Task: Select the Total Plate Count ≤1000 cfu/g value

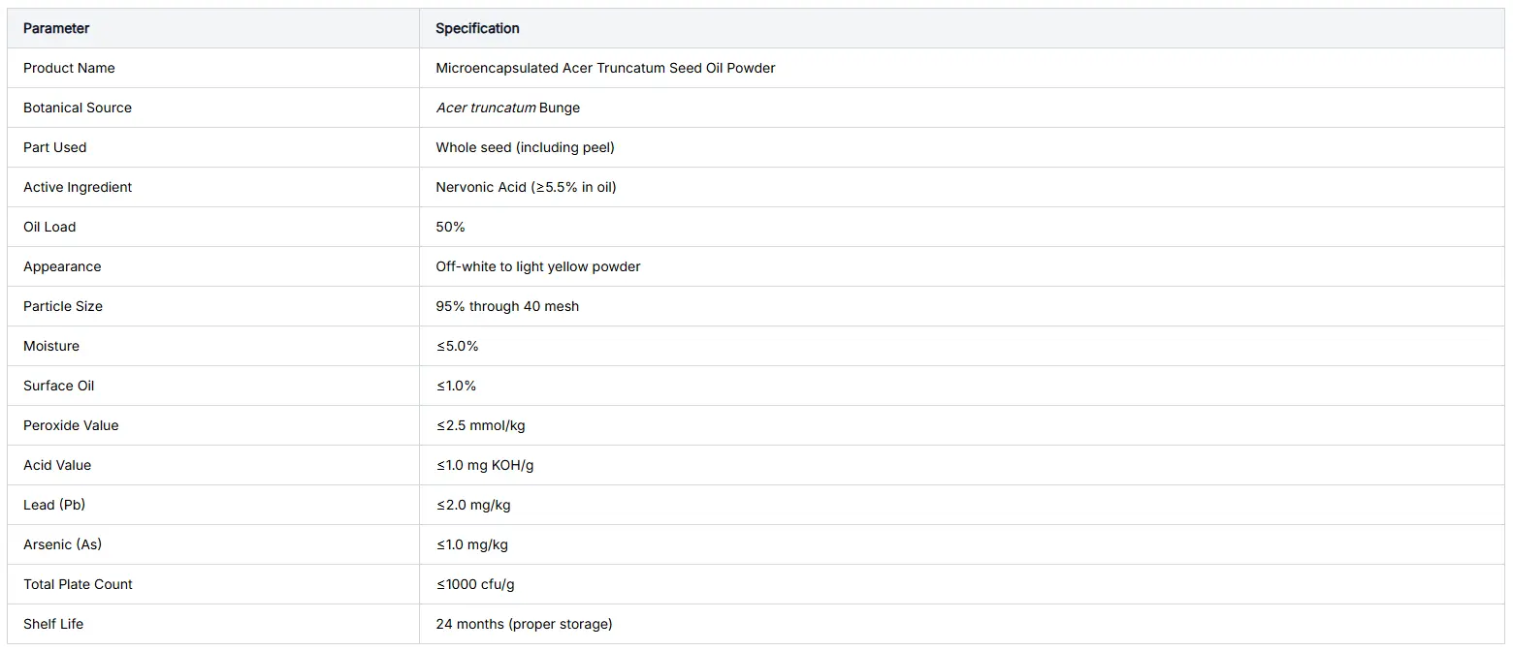Action: (475, 584)
